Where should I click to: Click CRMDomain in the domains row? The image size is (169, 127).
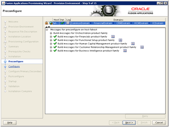[x=123, y=23]
